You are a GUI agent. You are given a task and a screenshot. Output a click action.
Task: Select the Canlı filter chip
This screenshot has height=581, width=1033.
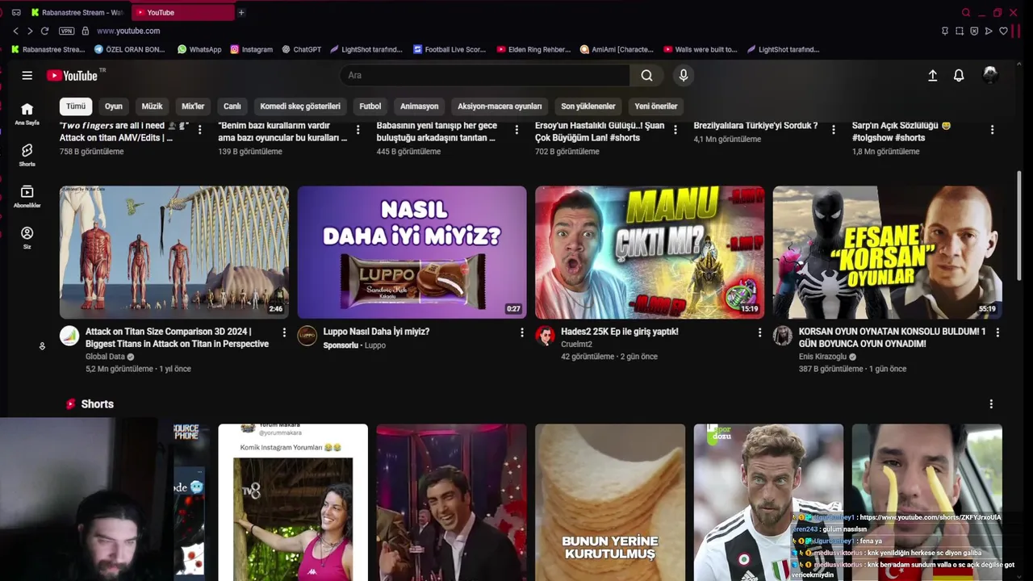click(x=232, y=106)
